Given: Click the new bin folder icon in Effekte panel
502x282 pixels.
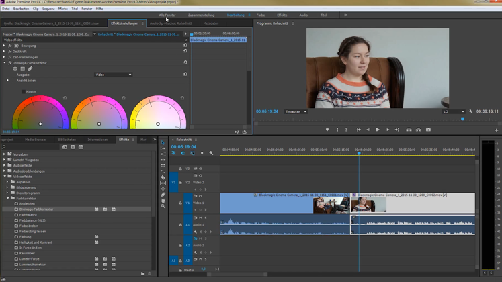Looking at the screenshot, I should [x=142, y=274].
